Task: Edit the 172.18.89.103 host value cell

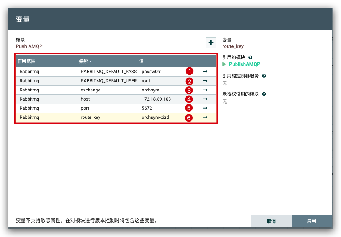Action: coord(160,99)
